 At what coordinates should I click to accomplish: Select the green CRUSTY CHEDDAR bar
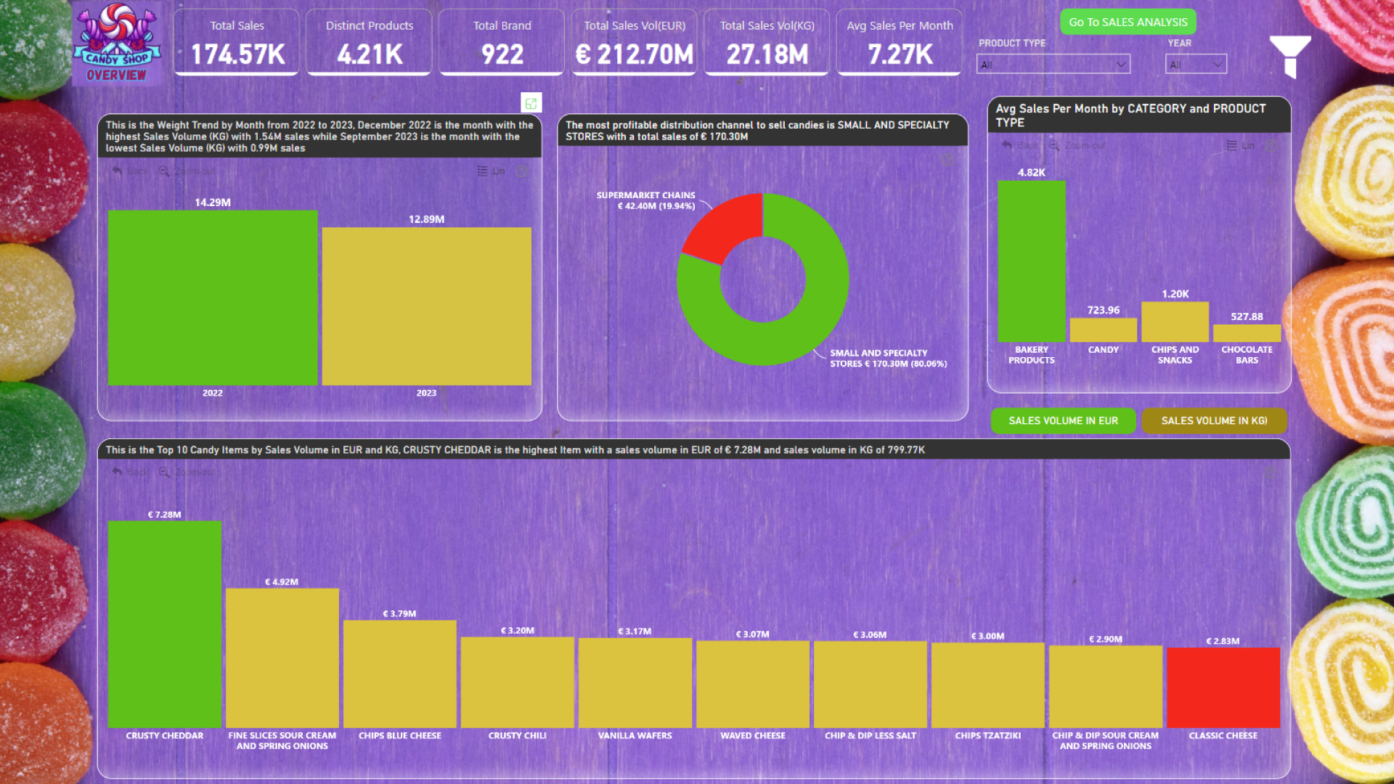pyautogui.click(x=165, y=624)
